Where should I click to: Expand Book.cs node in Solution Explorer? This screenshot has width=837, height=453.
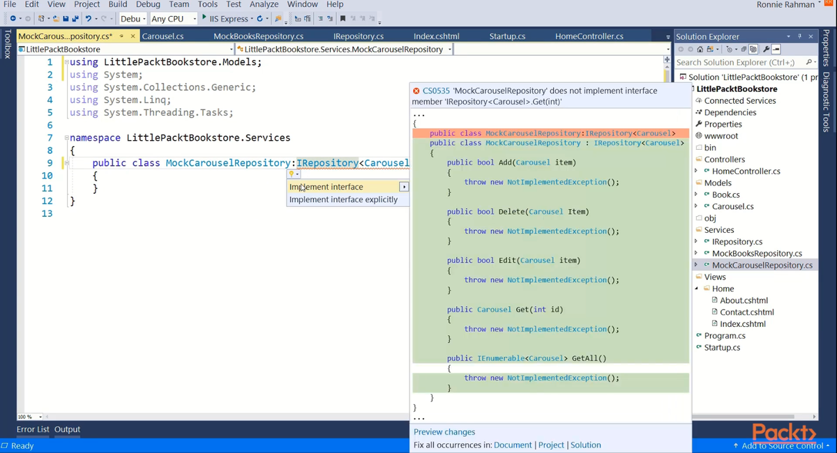[x=696, y=194]
